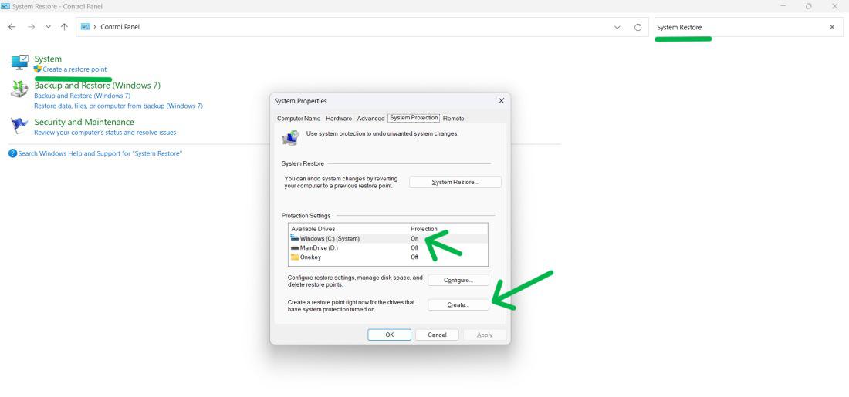The width and height of the screenshot is (849, 397).
Task: Confirm the dialog with OK
Action: 389,335
